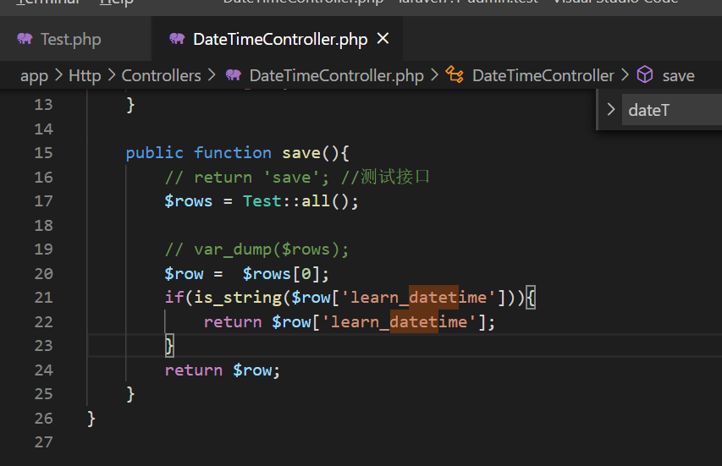
Task: Click DateTimeController.php in the breadcrumb
Action: 337,75
